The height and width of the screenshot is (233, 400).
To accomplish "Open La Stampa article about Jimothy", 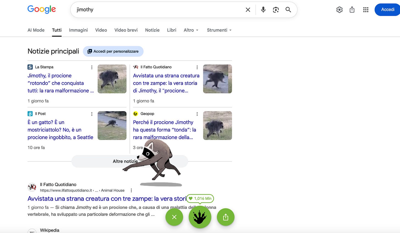I will pos(61,83).
